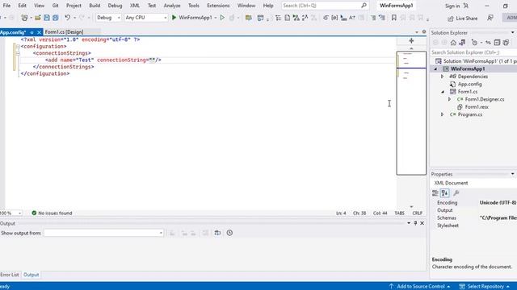Click the Home icon in Solution Explorer
This screenshot has width=517, height=290.
(x=453, y=43)
